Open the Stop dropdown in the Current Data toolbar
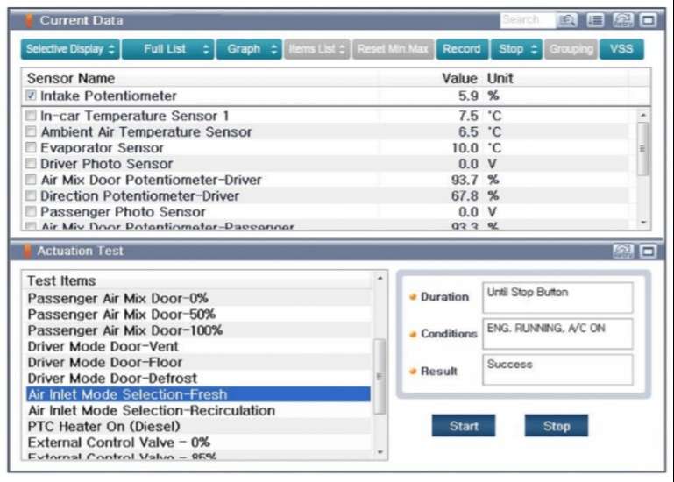 [516, 49]
